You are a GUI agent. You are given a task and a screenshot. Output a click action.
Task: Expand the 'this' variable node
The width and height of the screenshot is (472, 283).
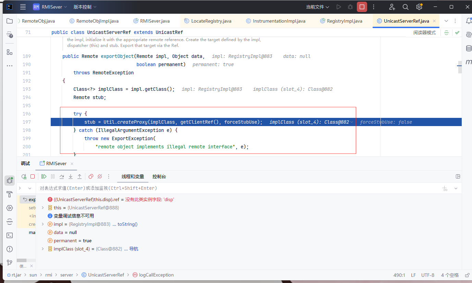(x=43, y=208)
